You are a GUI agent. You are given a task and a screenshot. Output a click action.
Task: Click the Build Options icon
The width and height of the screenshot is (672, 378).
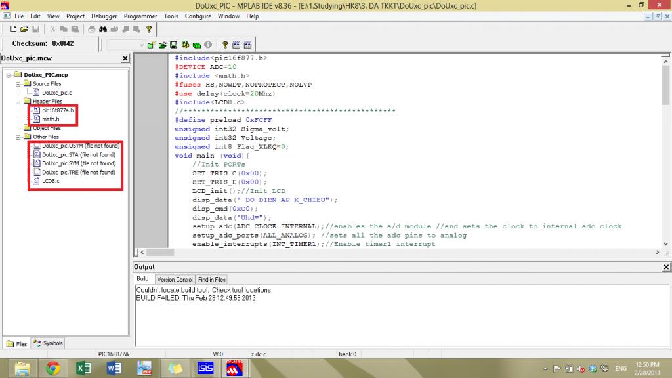[x=185, y=45]
